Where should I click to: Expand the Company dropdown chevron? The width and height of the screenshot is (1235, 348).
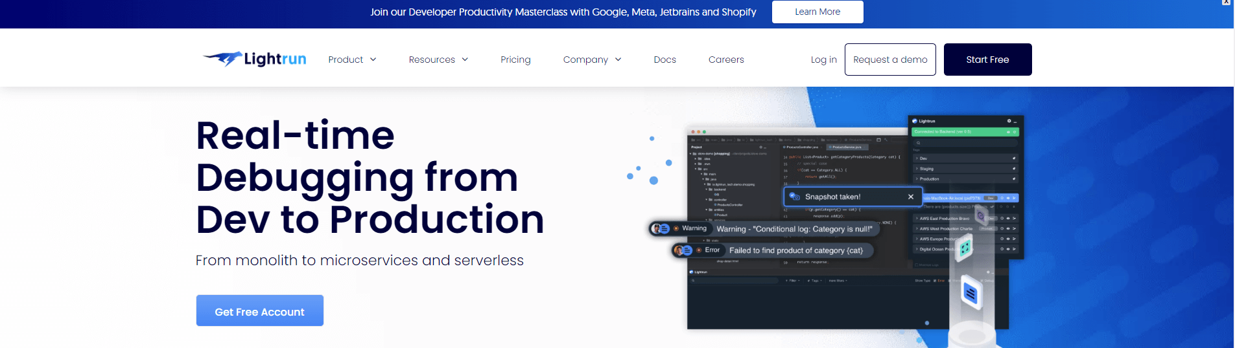click(x=618, y=60)
